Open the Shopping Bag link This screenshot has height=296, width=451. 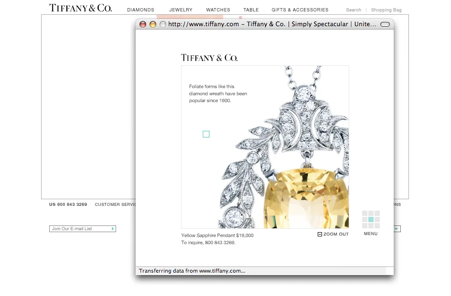point(387,10)
